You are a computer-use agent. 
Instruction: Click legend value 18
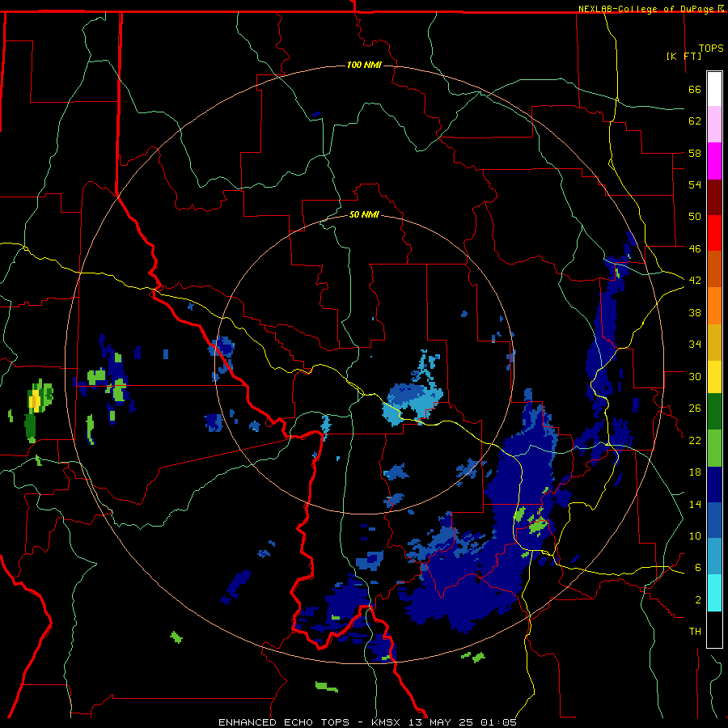point(695,472)
